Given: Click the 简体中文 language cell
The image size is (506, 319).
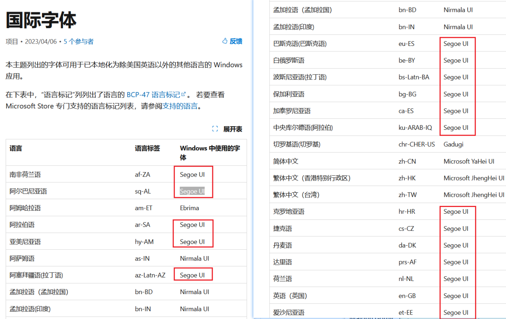Looking at the screenshot, I should coord(285,161).
